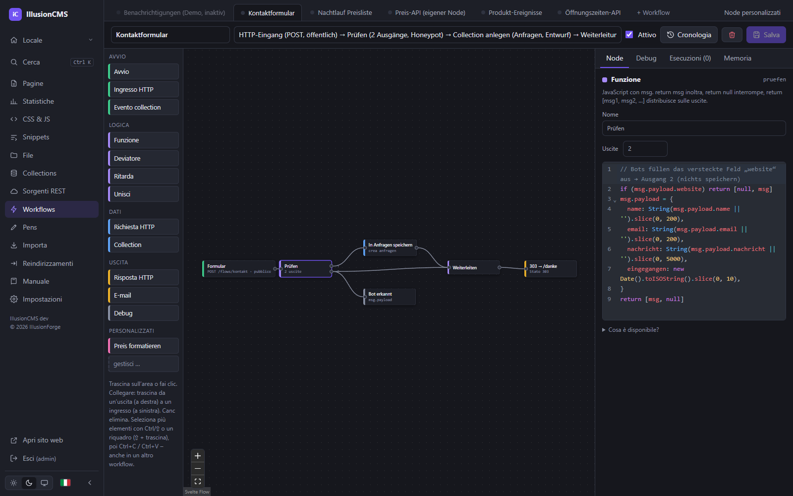Click the 'gestisci …' custom nodes button
Screen dimensions: 793x496
click(x=143, y=364)
